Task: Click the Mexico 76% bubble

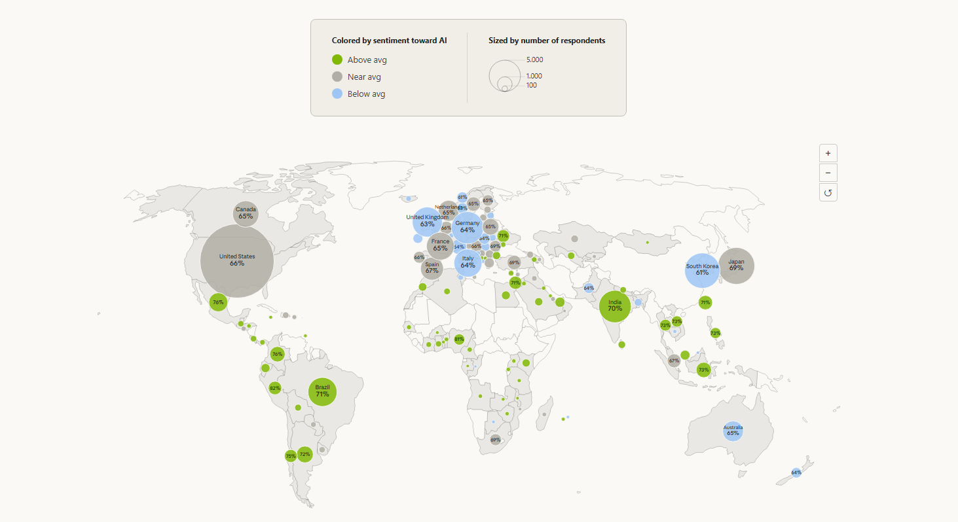Action: 218,302
